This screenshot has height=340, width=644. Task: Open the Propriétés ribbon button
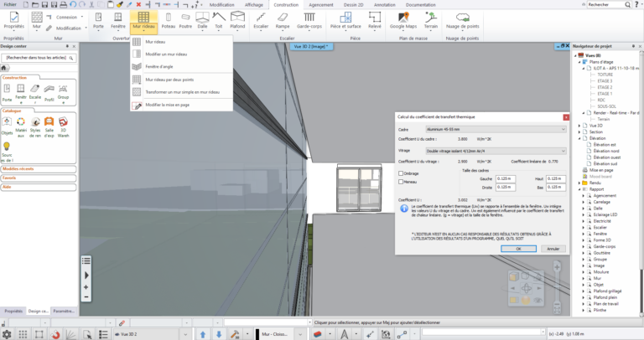[x=14, y=20]
